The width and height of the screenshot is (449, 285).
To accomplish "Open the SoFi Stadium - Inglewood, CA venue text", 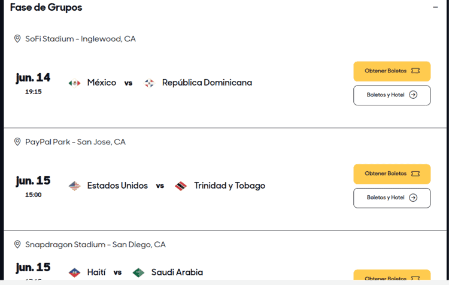I will 80,39.
